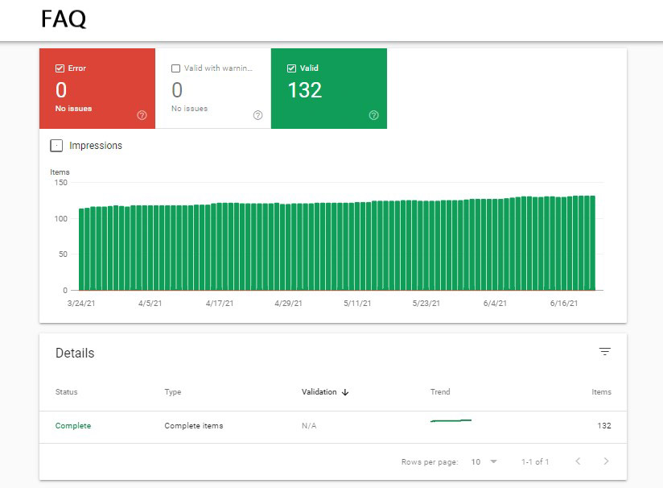Click the Status column header
Image resolution: width=663 pixels, height=488 pixels.
pyautogui.click(x=67, y=392)
